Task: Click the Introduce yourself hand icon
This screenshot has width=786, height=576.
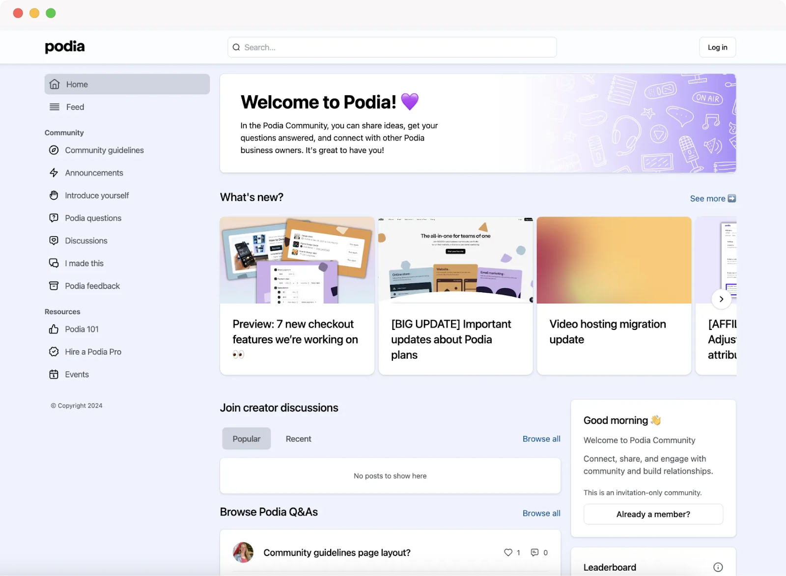Action: 54,195
